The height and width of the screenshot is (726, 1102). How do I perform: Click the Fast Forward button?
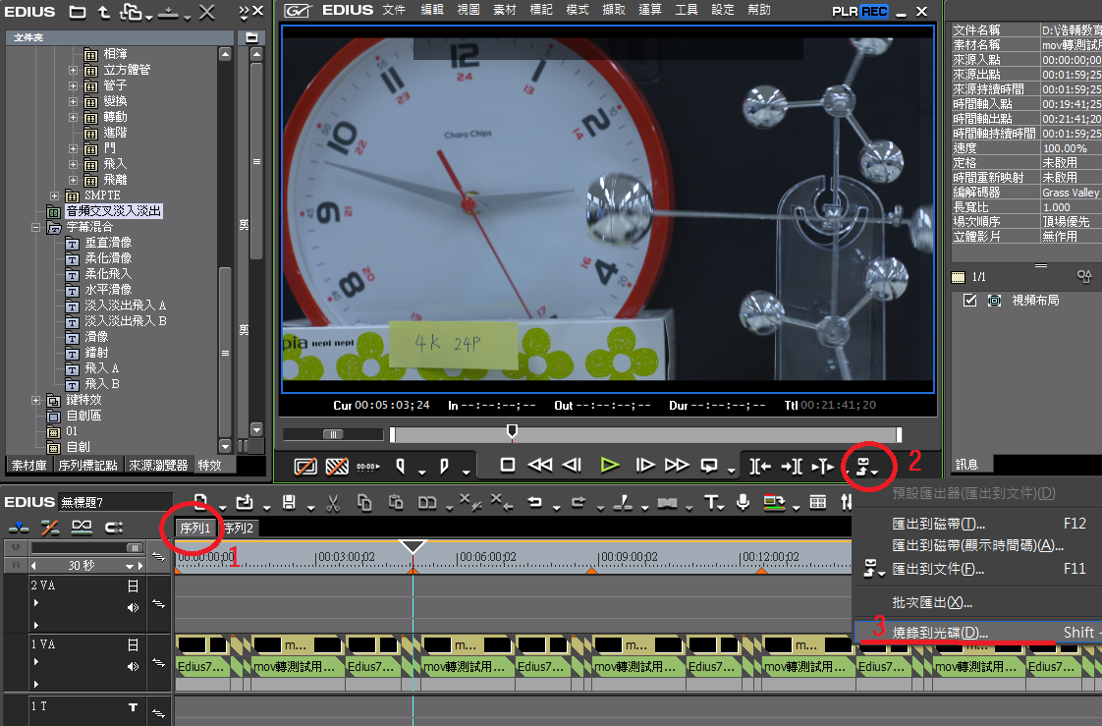(x=677, y=466)
